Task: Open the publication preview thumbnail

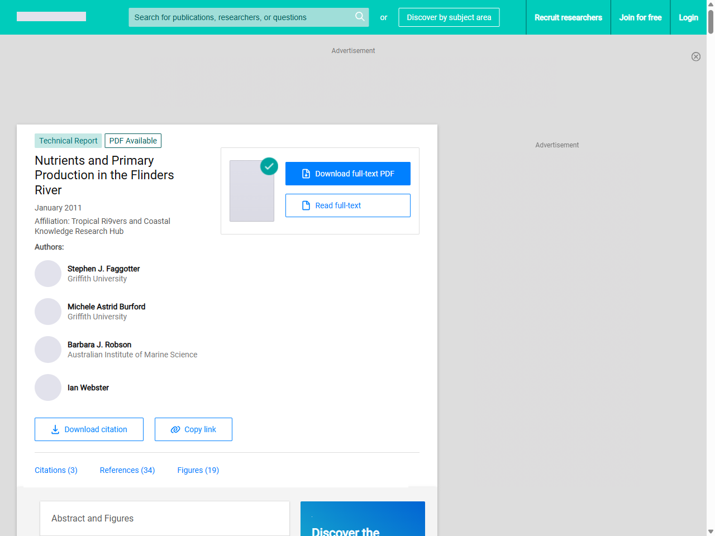Action: 252,191
